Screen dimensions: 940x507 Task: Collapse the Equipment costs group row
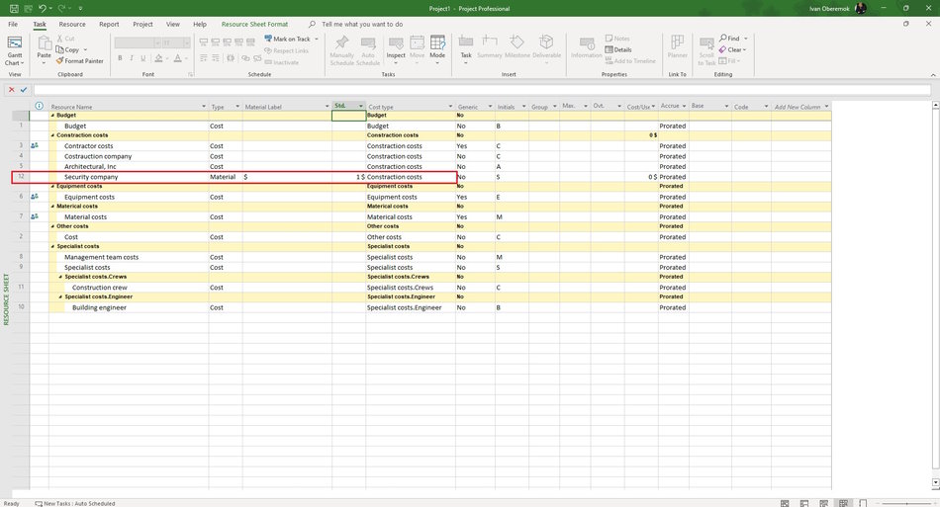point(52,186)
